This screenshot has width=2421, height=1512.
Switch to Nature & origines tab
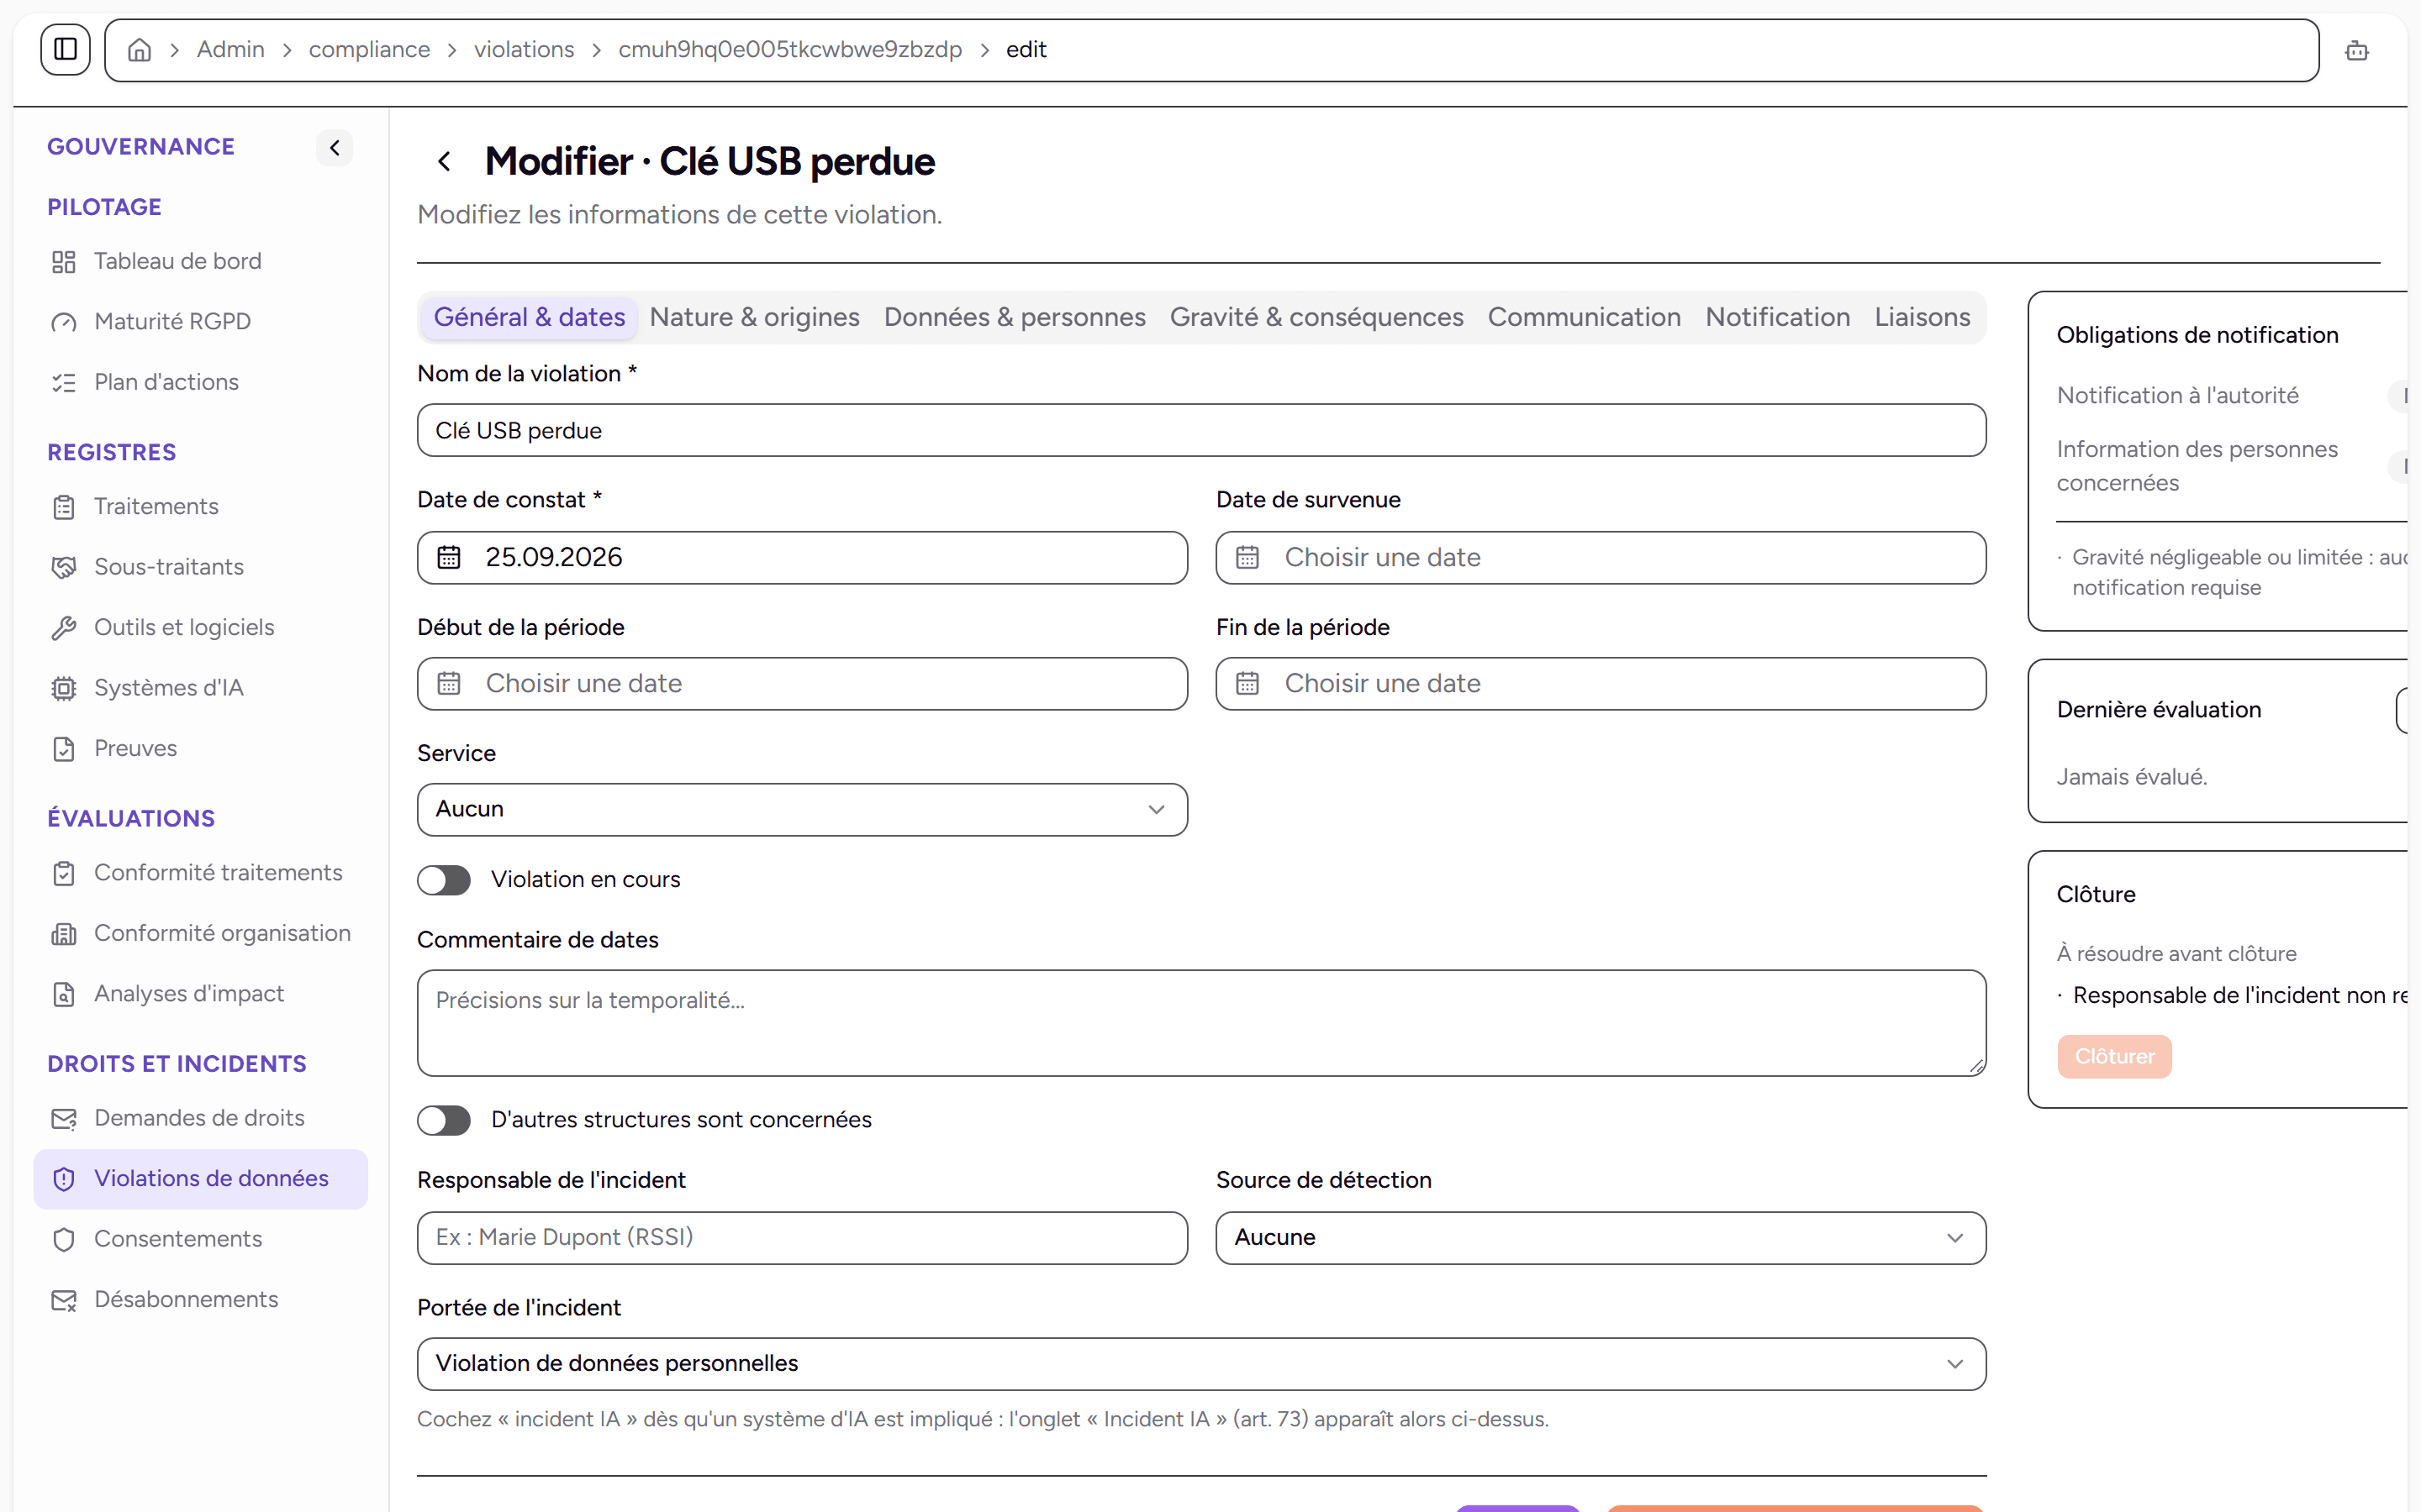point(754,317)
